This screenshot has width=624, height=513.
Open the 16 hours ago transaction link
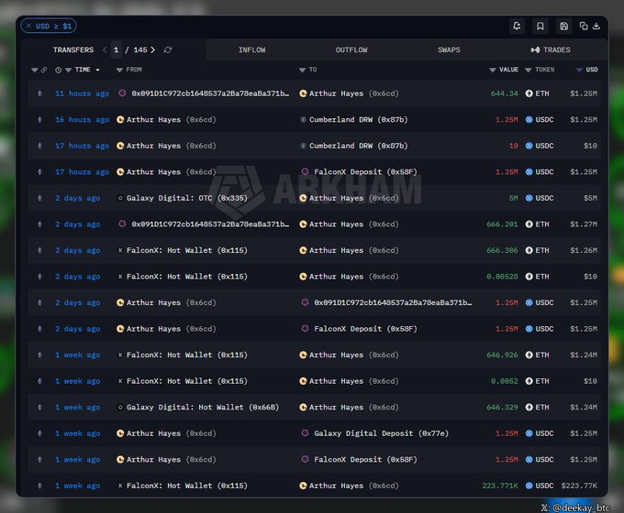coord(82,120)
